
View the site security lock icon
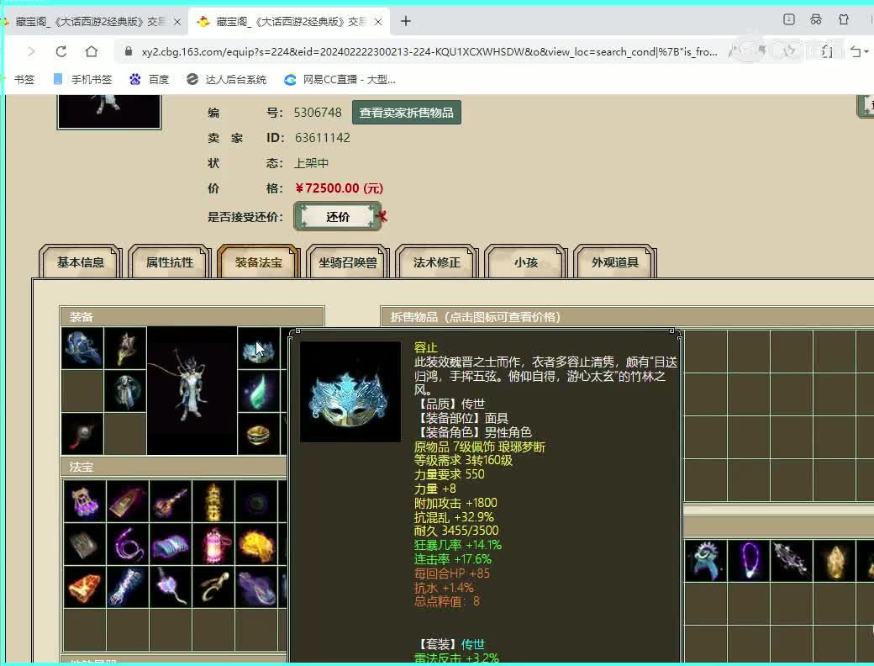(129, 52)
